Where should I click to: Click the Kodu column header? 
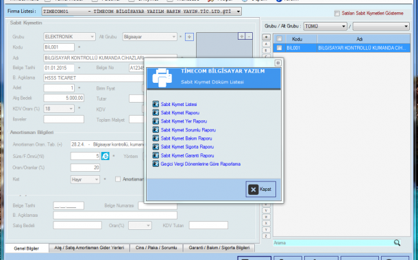click(x=302, y=39)
